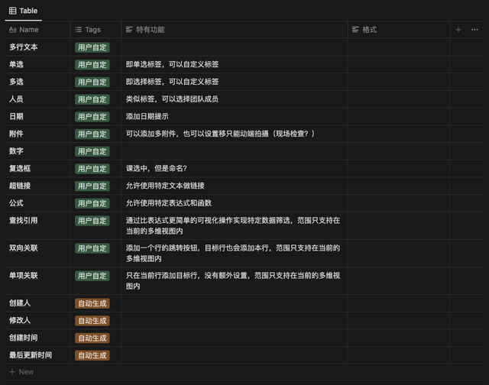Click 自动生成 tag in 修改人 row
Image resolution: width=489 pixels, height=385 pixels.
click(92, 321)
